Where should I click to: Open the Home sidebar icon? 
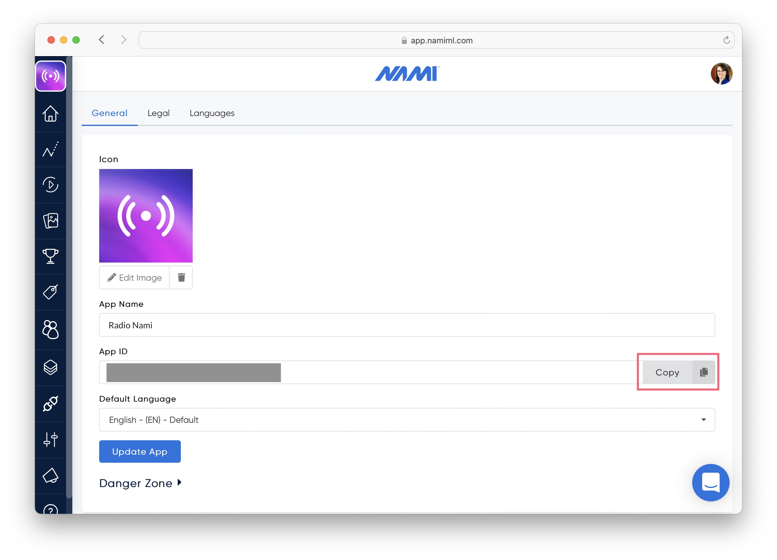point(51,113)
